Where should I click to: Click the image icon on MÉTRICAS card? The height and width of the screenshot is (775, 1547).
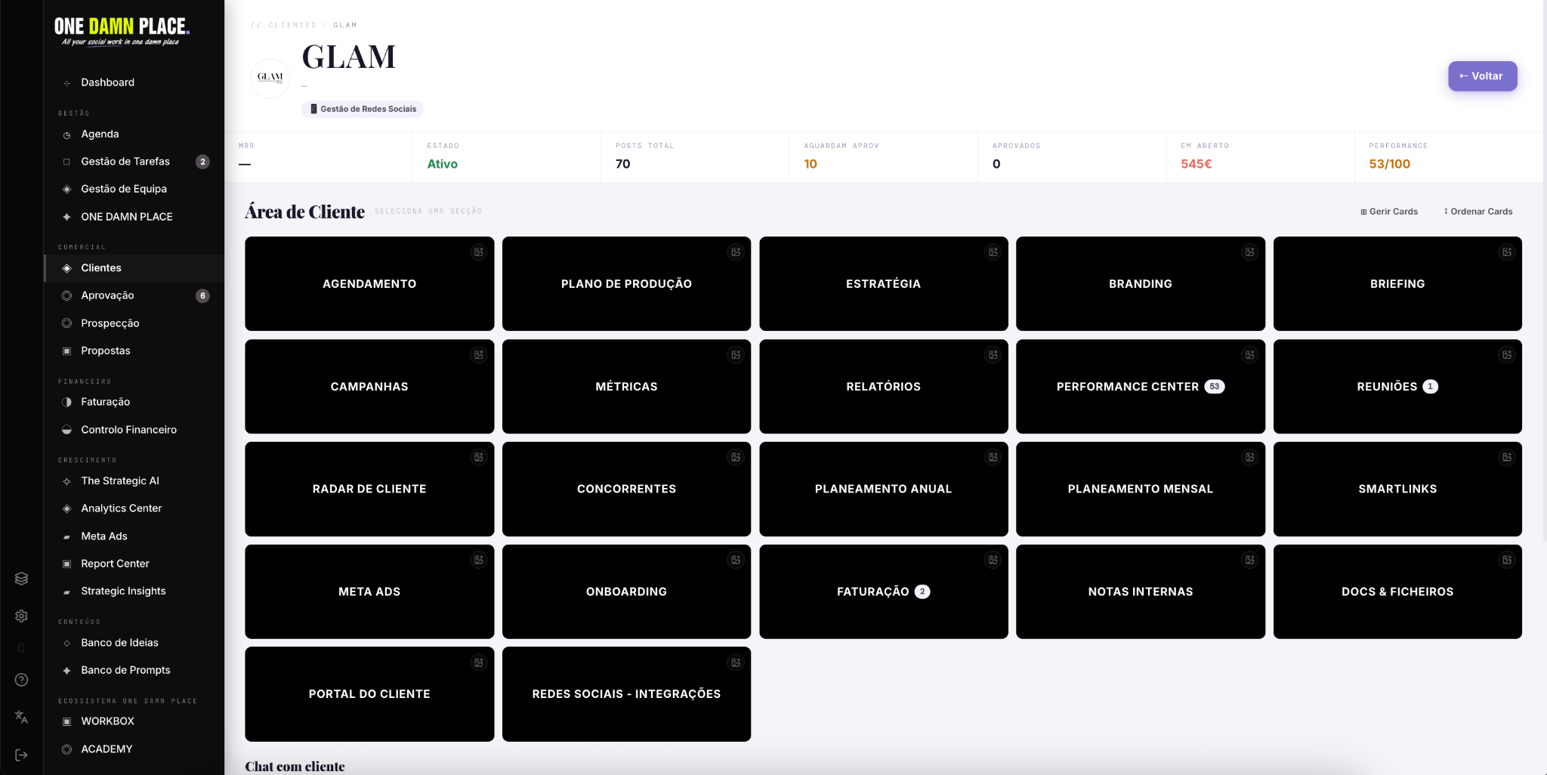tap(736, 355)
